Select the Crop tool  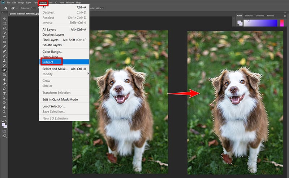click(x=4, y=37)
